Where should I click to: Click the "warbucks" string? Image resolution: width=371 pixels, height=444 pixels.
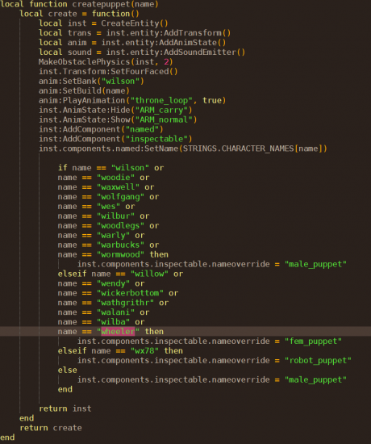[120, 245]
